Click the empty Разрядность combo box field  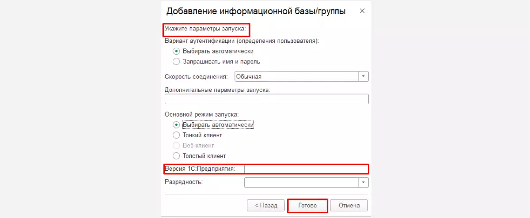pyautogui.click(x=301, y=182)
